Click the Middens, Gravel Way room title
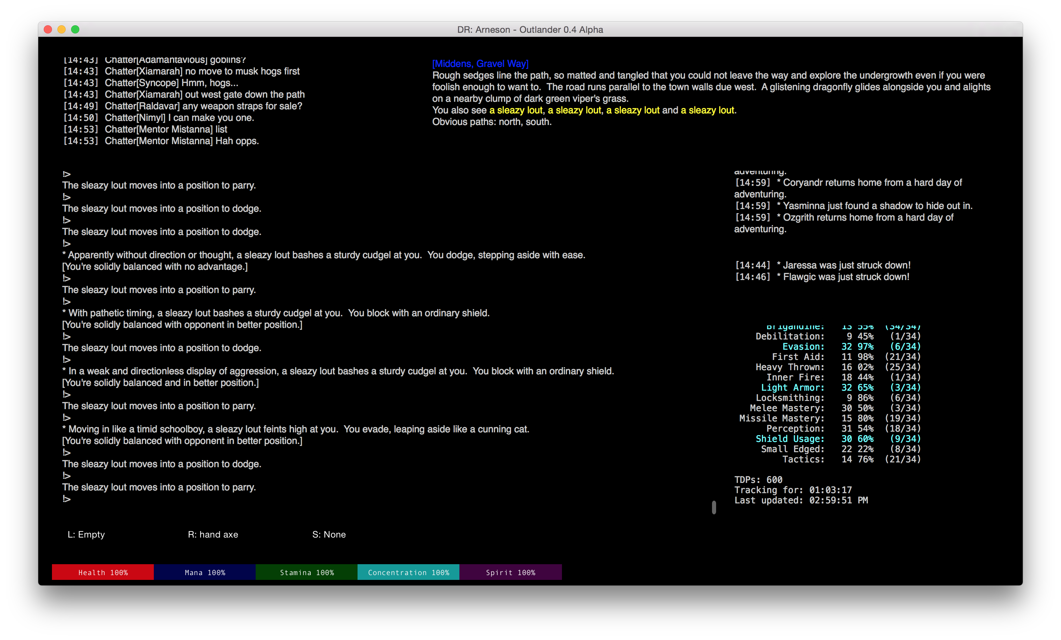Viewport: 1061px width, 640px height. [480, 64]
